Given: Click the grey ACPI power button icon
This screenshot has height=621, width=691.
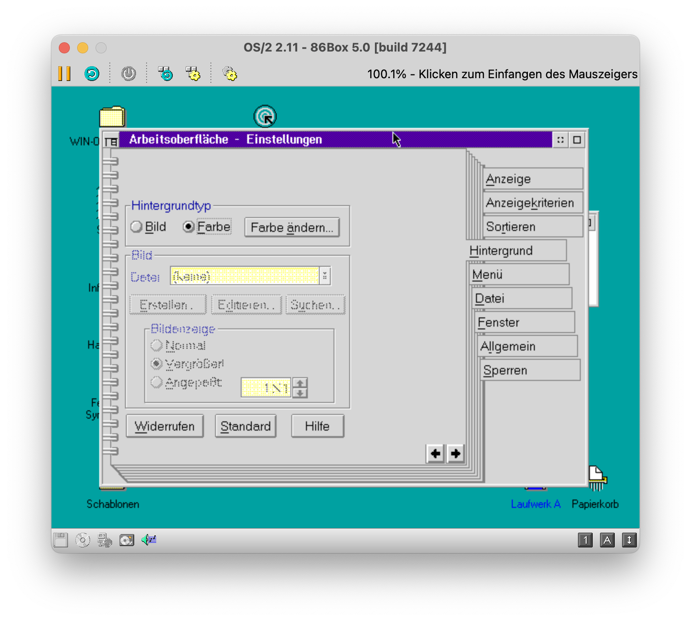Looking at the screenshot, I should [129, 74].
